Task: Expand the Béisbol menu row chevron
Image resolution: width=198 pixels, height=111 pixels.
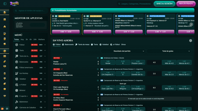Action: coord(45,90)
